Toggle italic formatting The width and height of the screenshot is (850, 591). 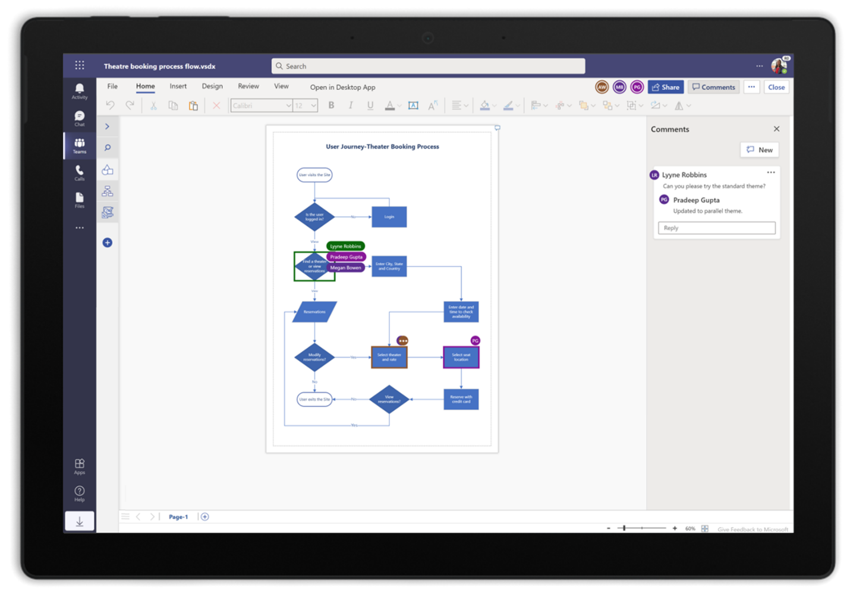[x=351, y=105]
